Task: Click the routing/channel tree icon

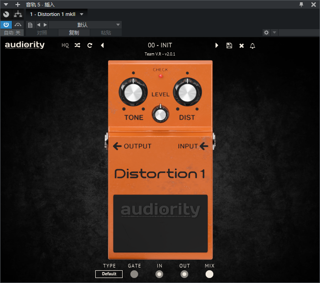Action: click(18, 14)
